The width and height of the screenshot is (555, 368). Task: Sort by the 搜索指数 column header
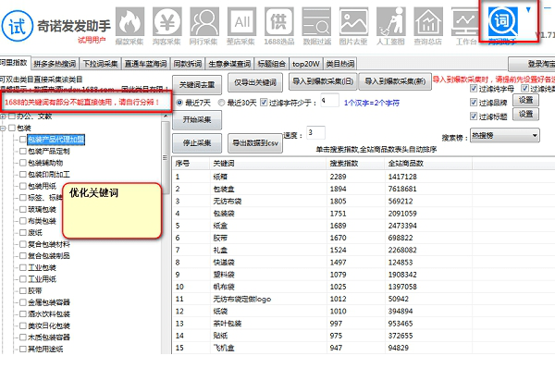point(355,163)
